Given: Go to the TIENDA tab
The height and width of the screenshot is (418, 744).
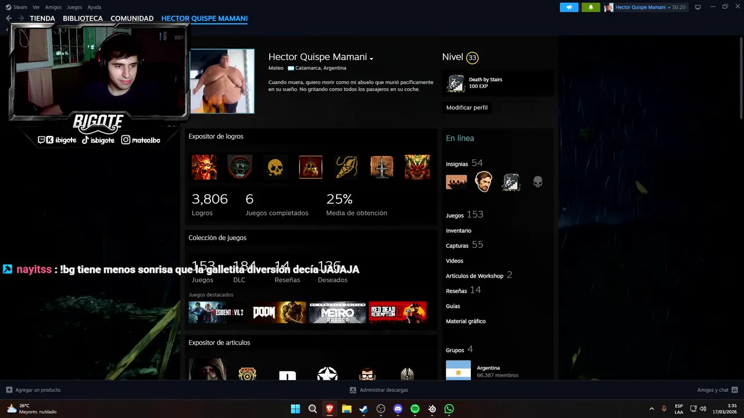Looking at the screenshot, I should [x=42, y=19].
